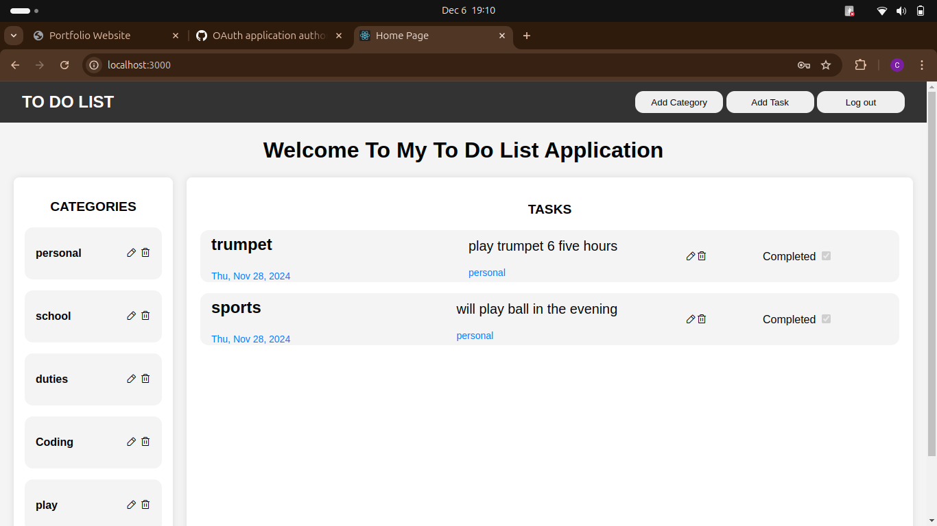Screen dimensions: 937x526
Task: Click pencil icon next to duties category
Action: coord(131,379)
